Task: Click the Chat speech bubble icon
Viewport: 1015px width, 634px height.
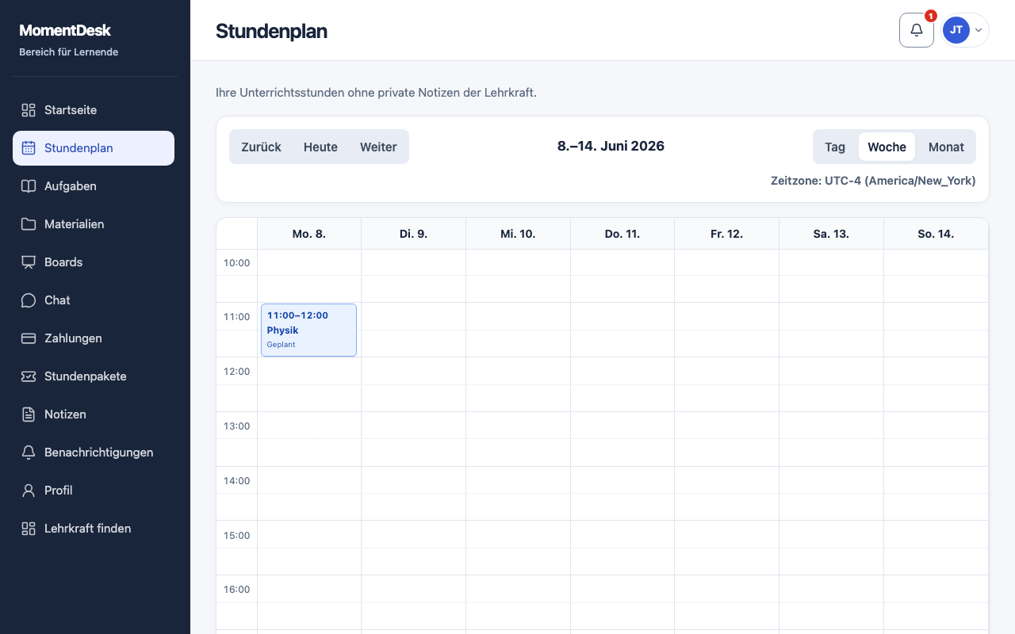Action: click(29, 300)
